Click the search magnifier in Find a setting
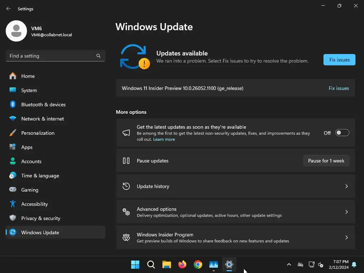The width and height of the screenshot is (364, 273). click(98, 56)
